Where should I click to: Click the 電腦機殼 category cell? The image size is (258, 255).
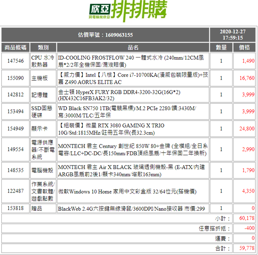click(x=43, y=170)
